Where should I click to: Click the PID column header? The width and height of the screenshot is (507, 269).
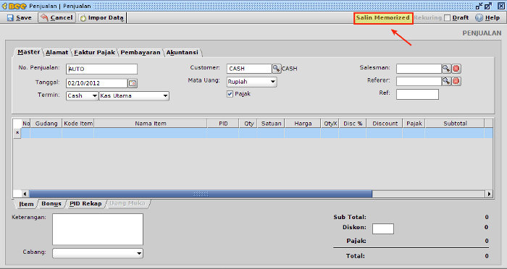coord(223,124)
